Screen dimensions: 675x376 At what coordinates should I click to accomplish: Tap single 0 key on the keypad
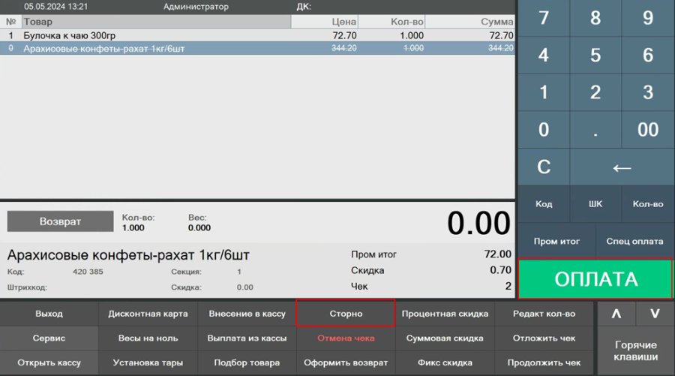(544, 130)
